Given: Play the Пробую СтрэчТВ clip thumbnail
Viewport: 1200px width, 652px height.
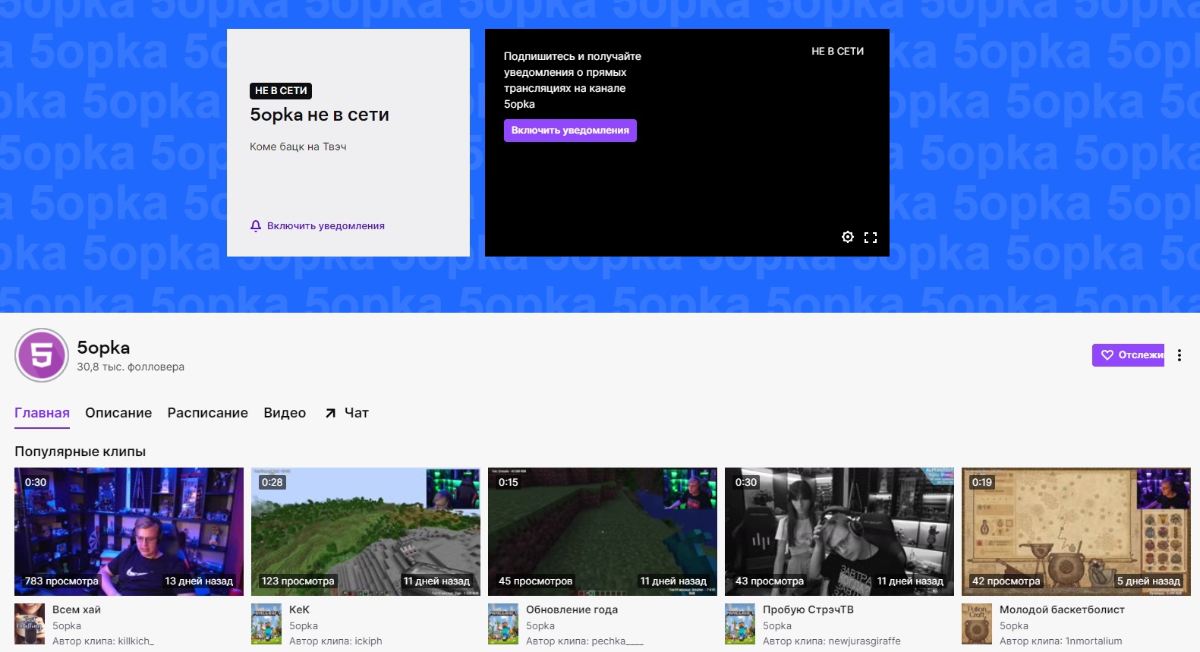Looking at the screenshot, I should click(839, 531).
